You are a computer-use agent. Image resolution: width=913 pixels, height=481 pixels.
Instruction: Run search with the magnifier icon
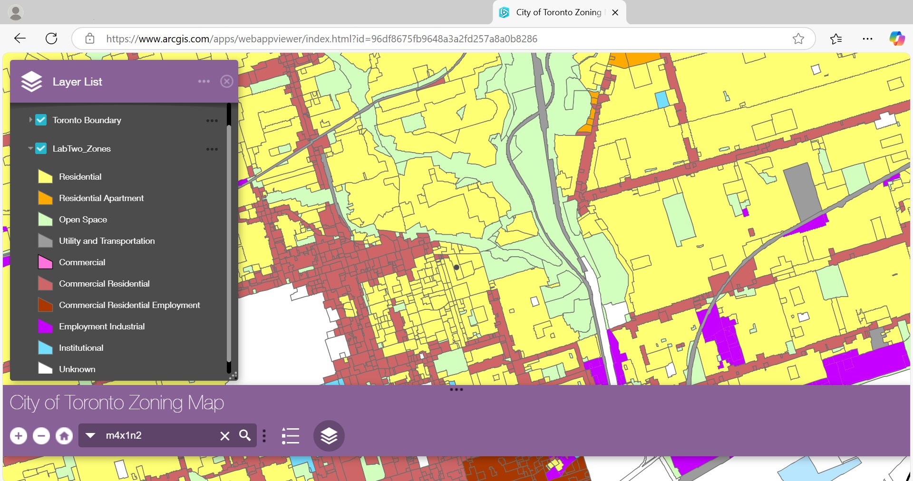[245, 435]
